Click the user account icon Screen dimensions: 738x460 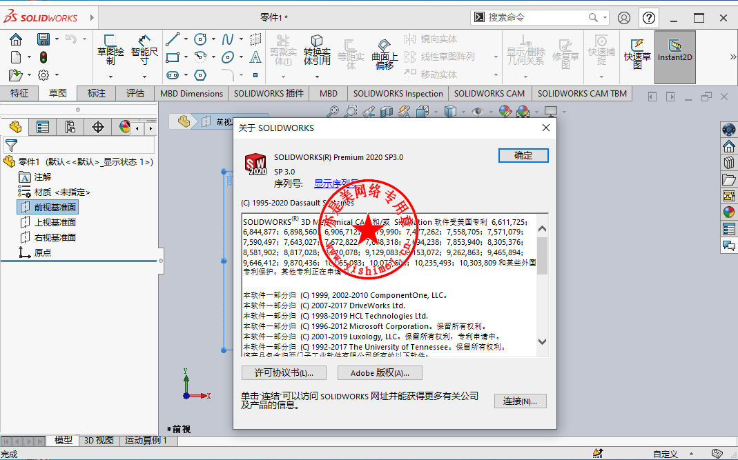pos(624,18)
